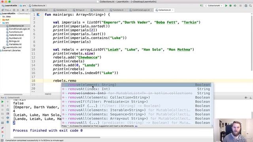
Task: Pin the Run tab
Action: click(x=2, y=128)
